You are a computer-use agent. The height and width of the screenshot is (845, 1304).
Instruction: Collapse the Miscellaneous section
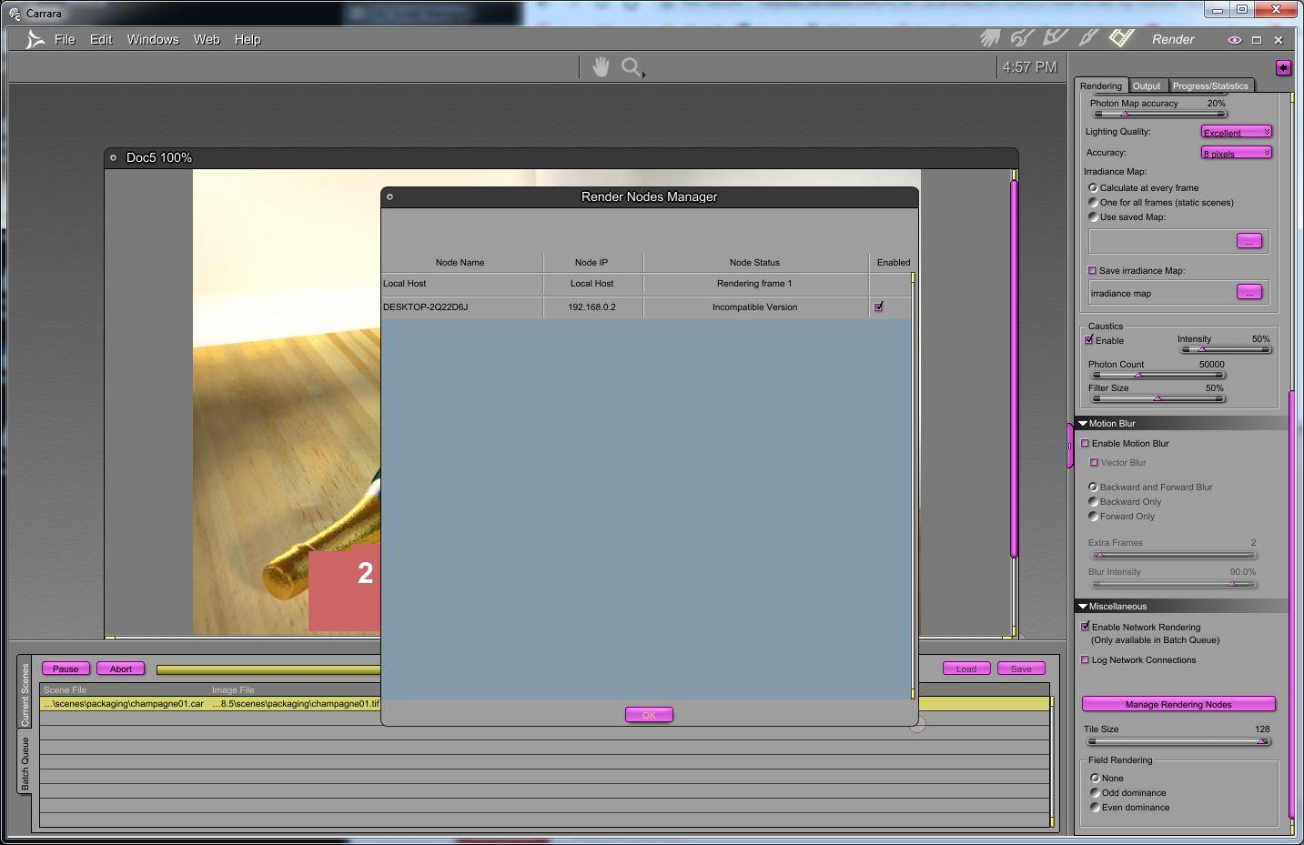tap(1083, 606)
